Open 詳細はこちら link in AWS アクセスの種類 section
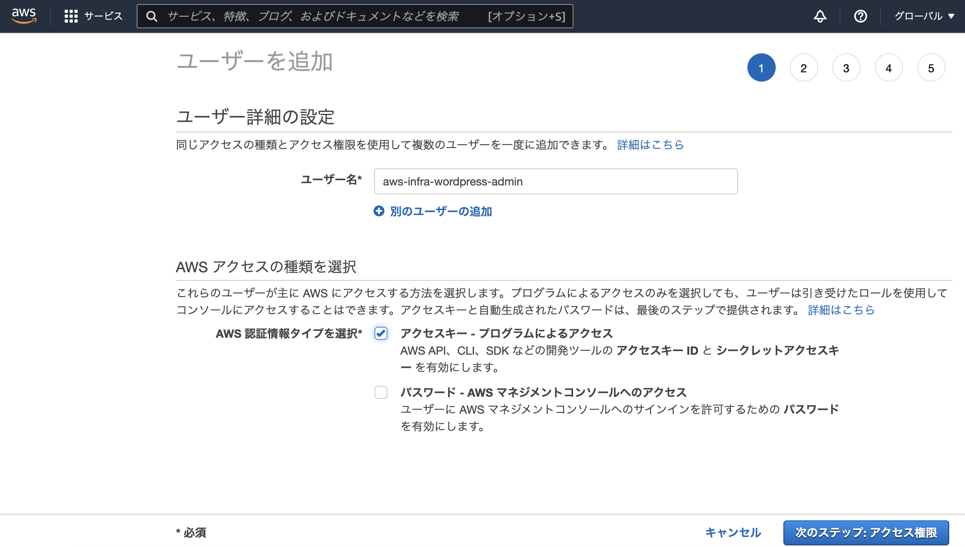This screenshot has width=965, height=547. click(x=840, y=310)
